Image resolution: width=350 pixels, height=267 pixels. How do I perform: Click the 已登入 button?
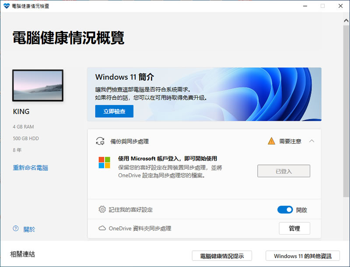coord(283,171)
